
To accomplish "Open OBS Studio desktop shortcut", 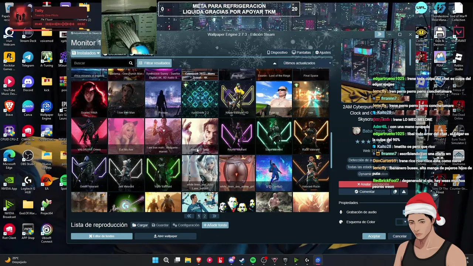I will (28, 158).
